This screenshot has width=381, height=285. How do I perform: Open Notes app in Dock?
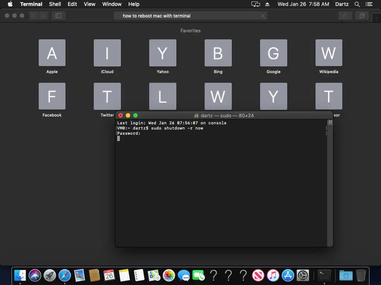(124, 275)
